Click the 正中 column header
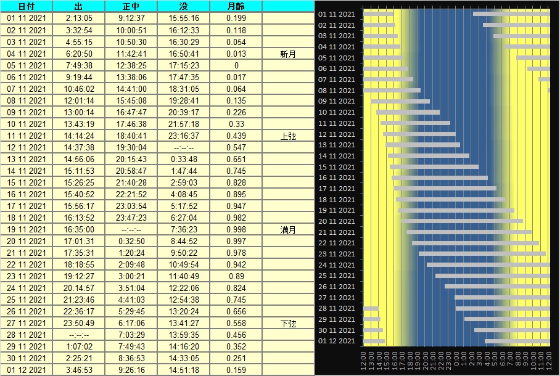This screenshot has height=376, width=560. click(131, 6)
